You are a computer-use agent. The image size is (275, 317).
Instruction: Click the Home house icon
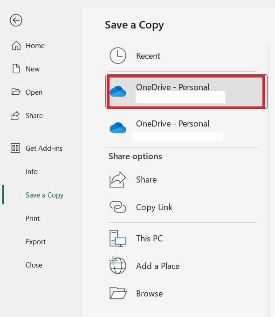[16, 45]
